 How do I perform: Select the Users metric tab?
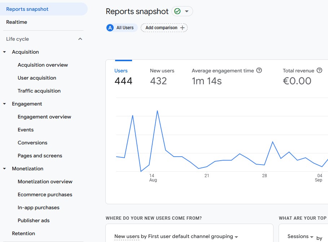click(121, 71)
